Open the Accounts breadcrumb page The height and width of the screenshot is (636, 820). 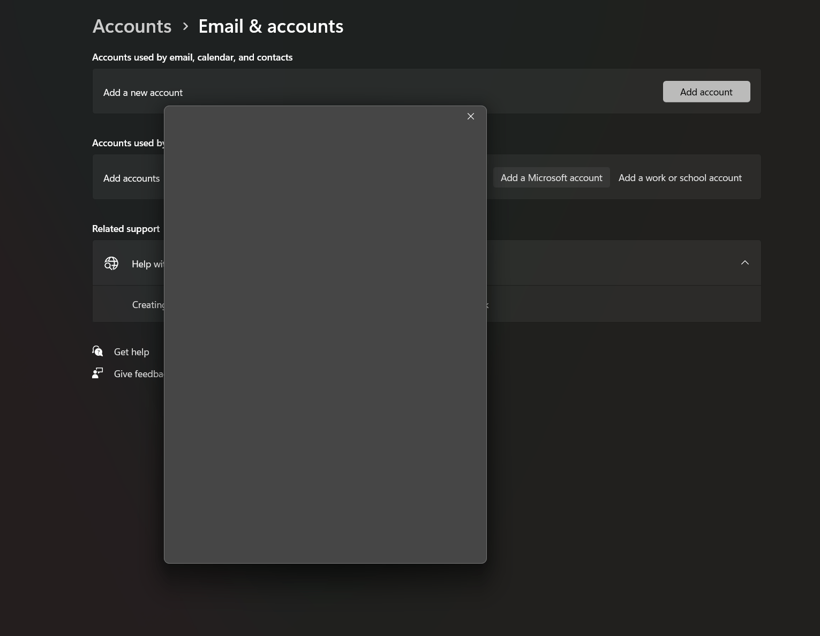132,26
